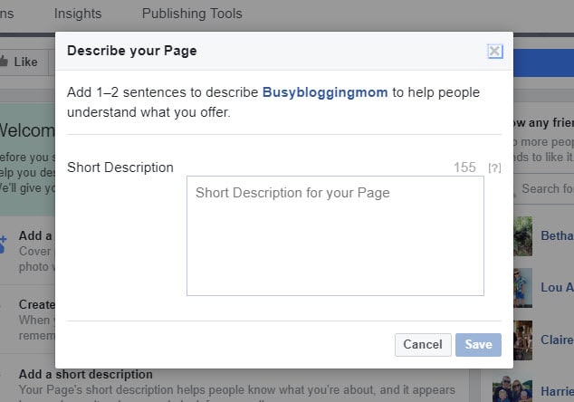Open Lou's friend profile picture
574x402 pixels.
point(523,288)
